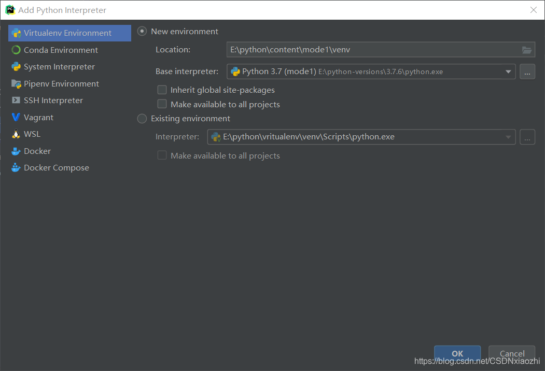Click the Cancel button

512,353
